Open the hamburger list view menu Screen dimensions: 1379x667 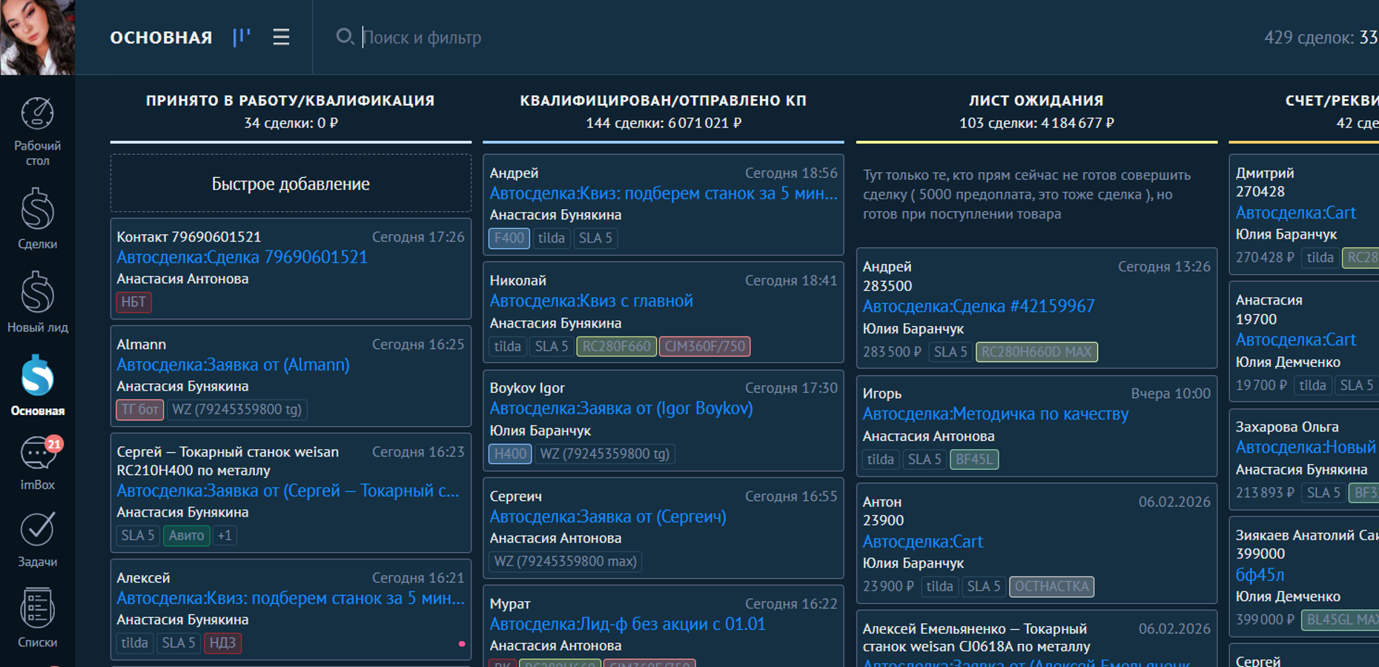[x=281, y=37]
